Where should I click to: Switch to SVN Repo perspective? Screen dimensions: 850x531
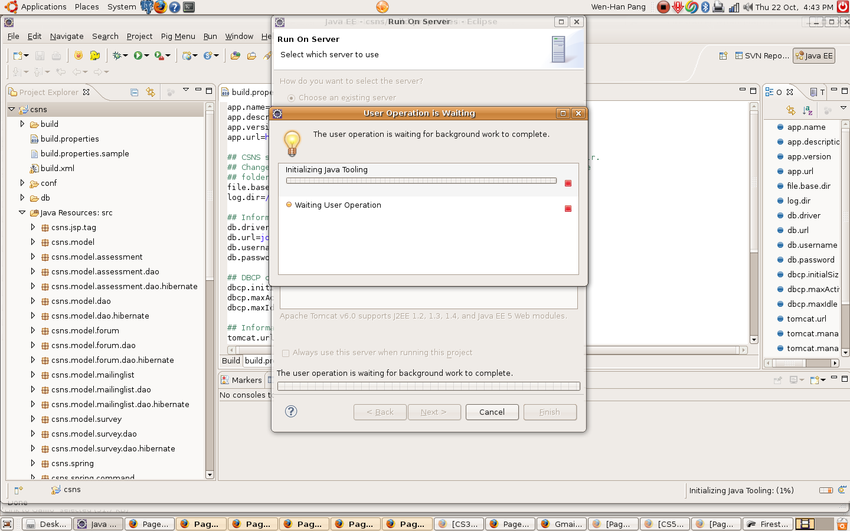[x=761, y=56]
